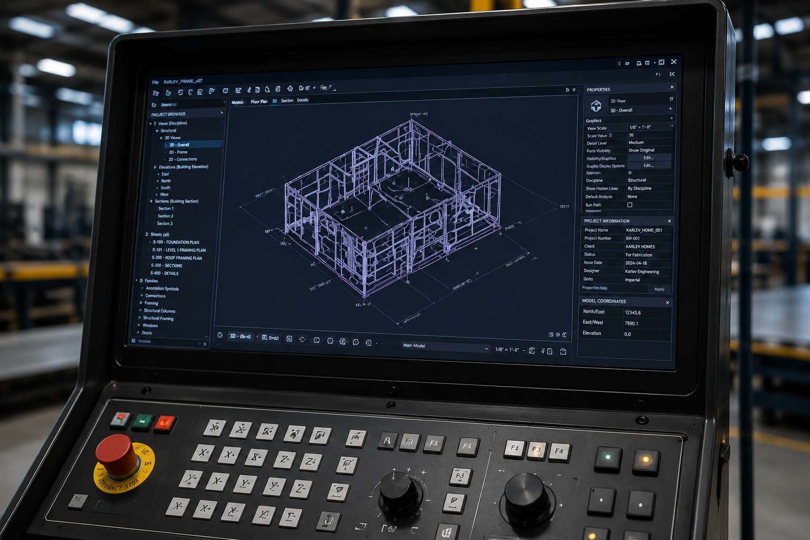Collapse the Sections (Building Section) node
Image resolution: width=810 pixels, height=540 pixels.
[151, 201]
